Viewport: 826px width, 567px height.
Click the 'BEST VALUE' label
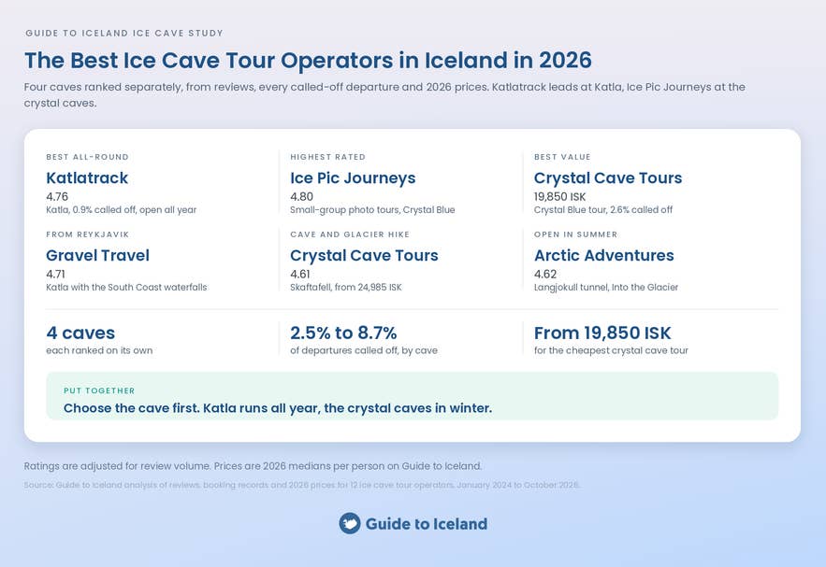click(562, 157)
